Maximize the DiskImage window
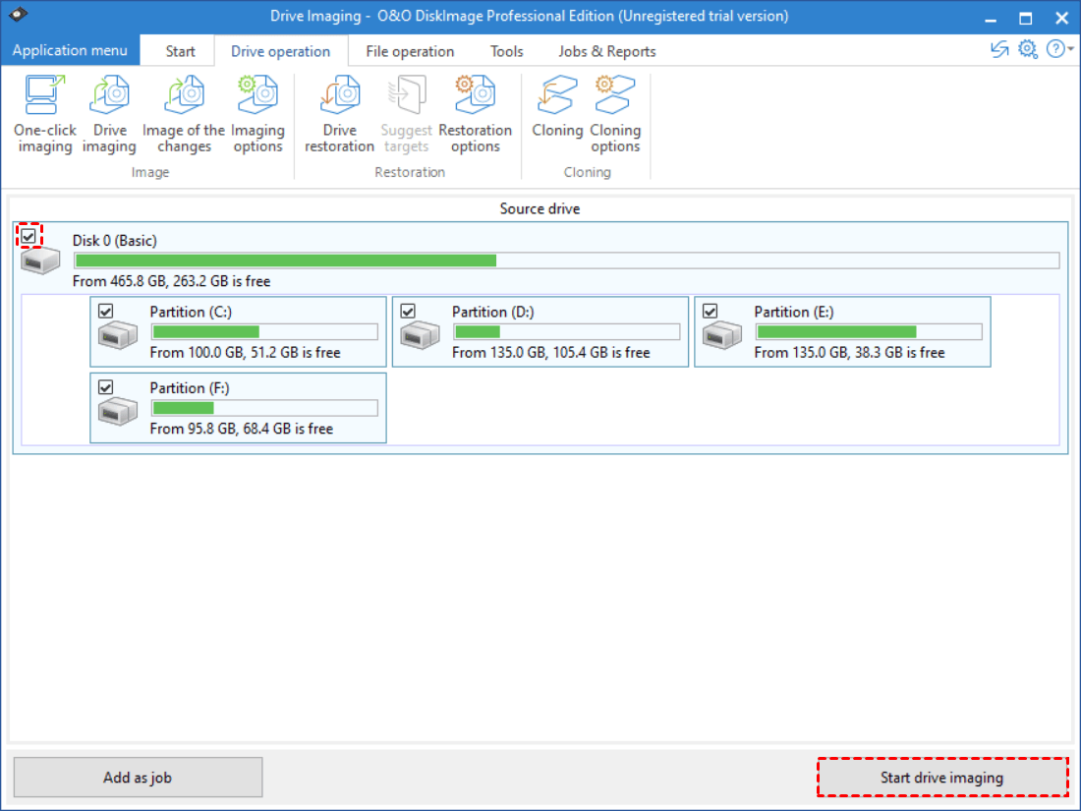Image resolution: width=1081 pixels, height=811 pixels. (1026, 18)
